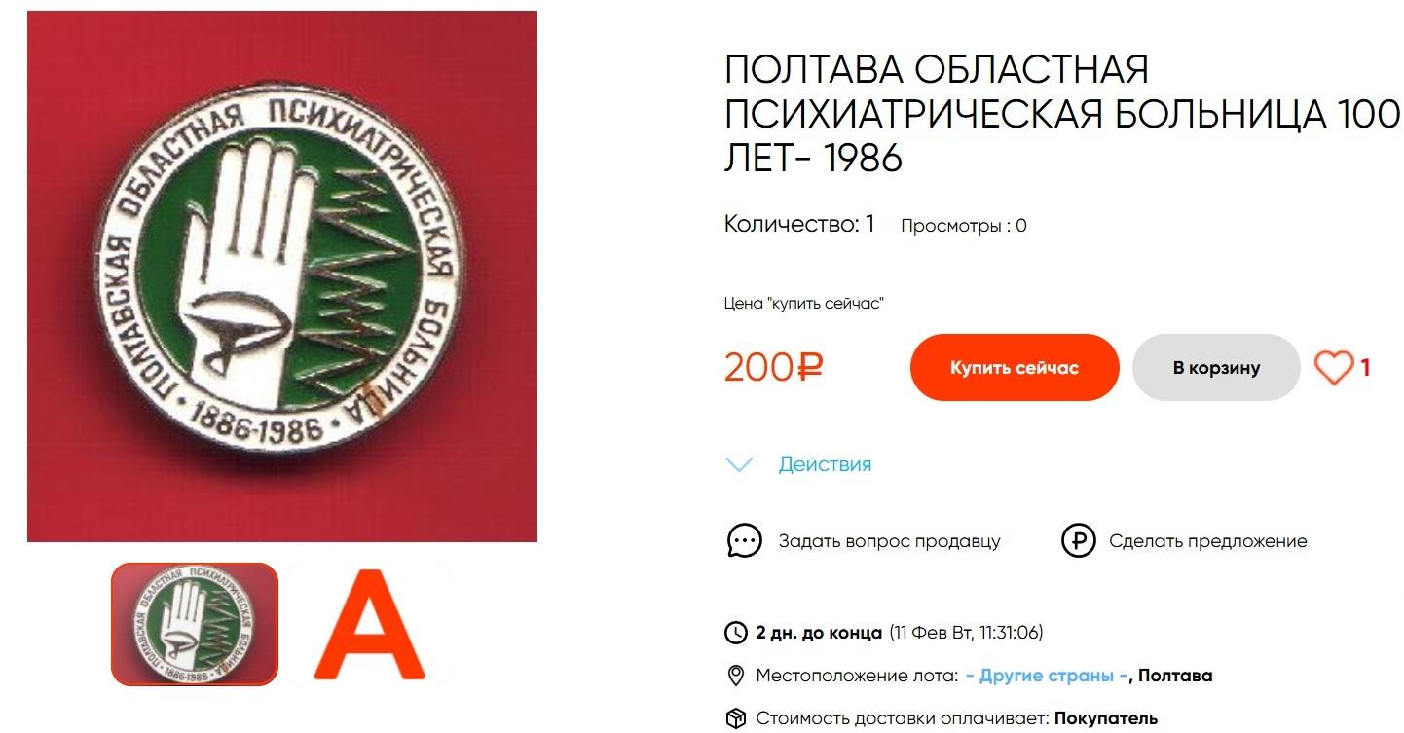Click the Полтава location text
This screenshot has height=733, width=1404.
[1175, 676]
